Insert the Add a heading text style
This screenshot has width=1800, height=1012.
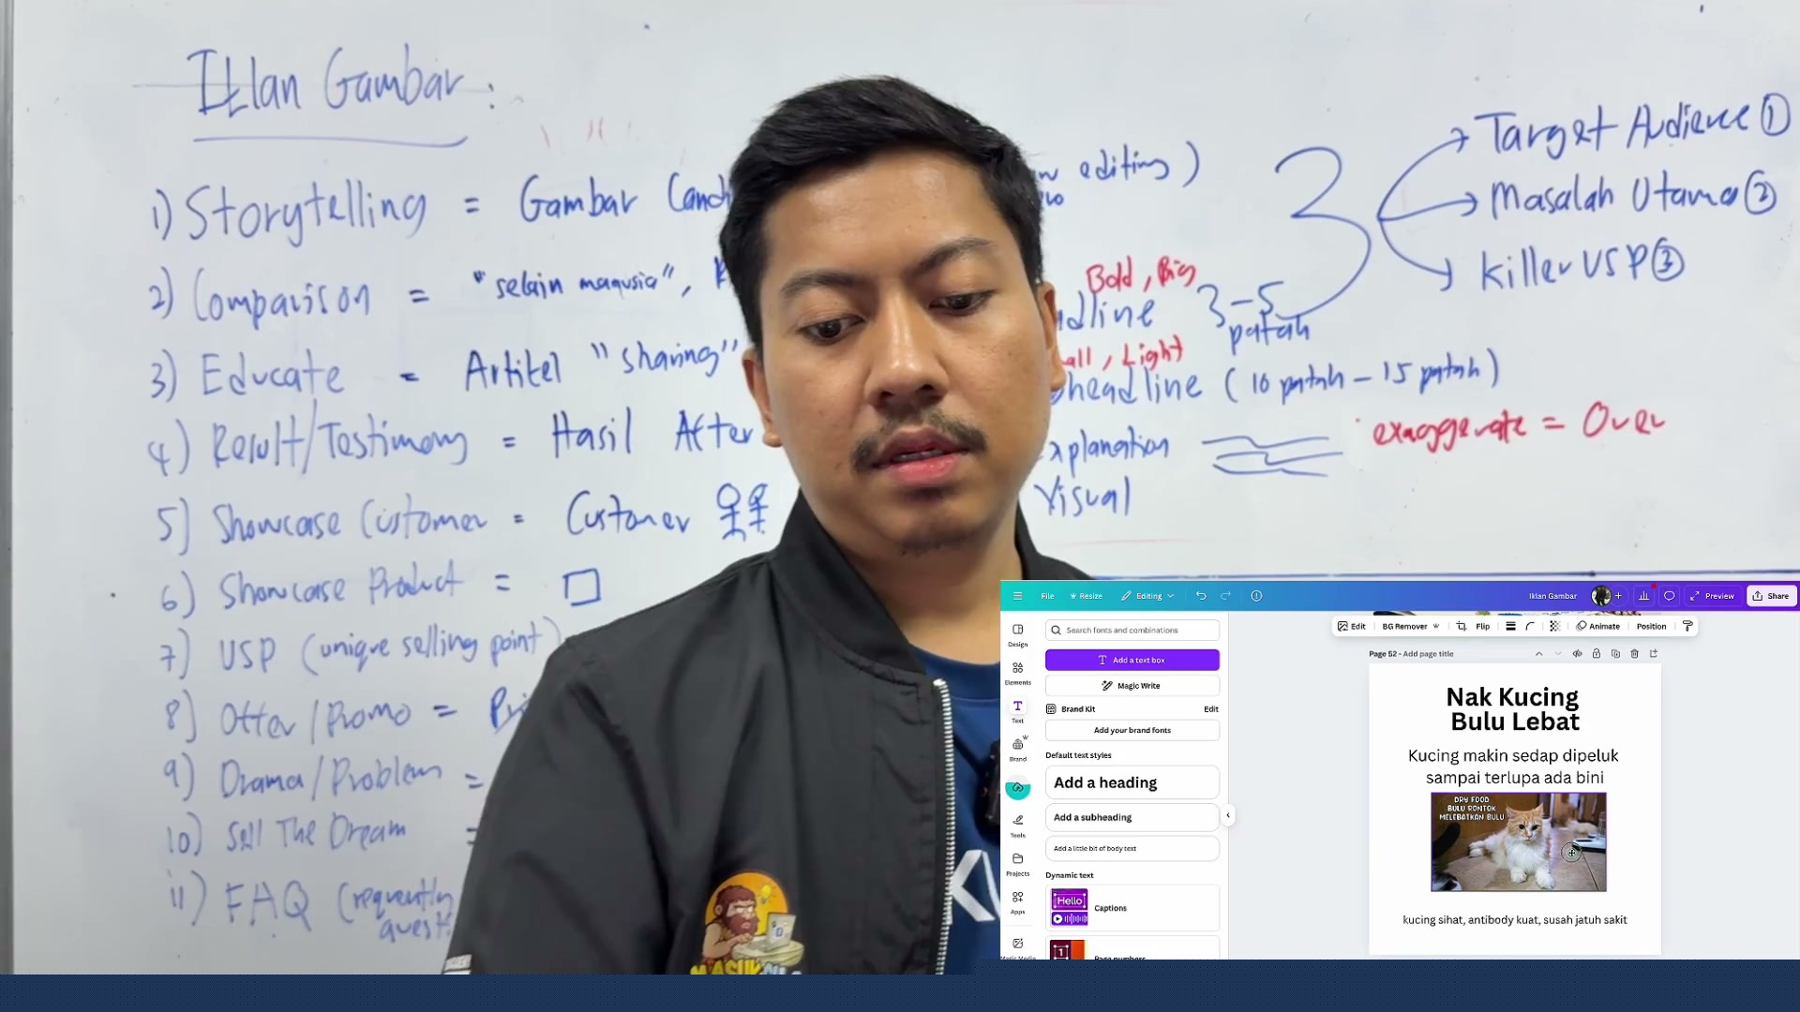[x=1132, y=782]
